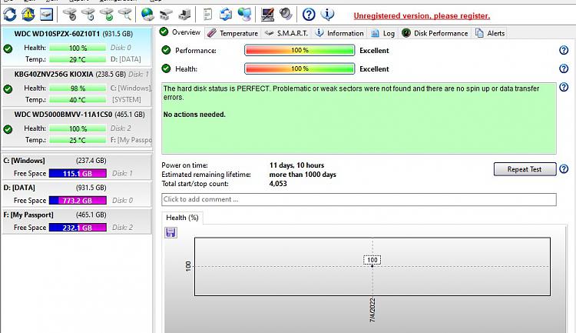The image size is (576, 333).
Task: Select the Health (%) chart tab
Action: pos(182,218)
